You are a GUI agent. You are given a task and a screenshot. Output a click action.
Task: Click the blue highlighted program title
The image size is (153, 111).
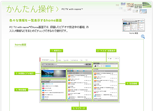(49, 84)
